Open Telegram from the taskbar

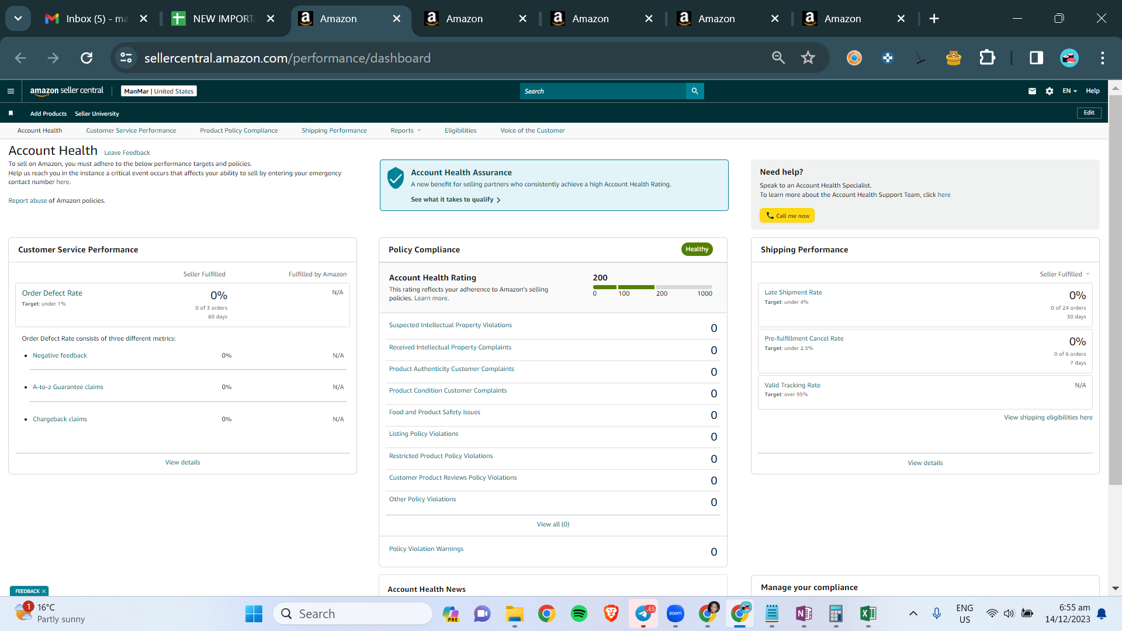643,613
